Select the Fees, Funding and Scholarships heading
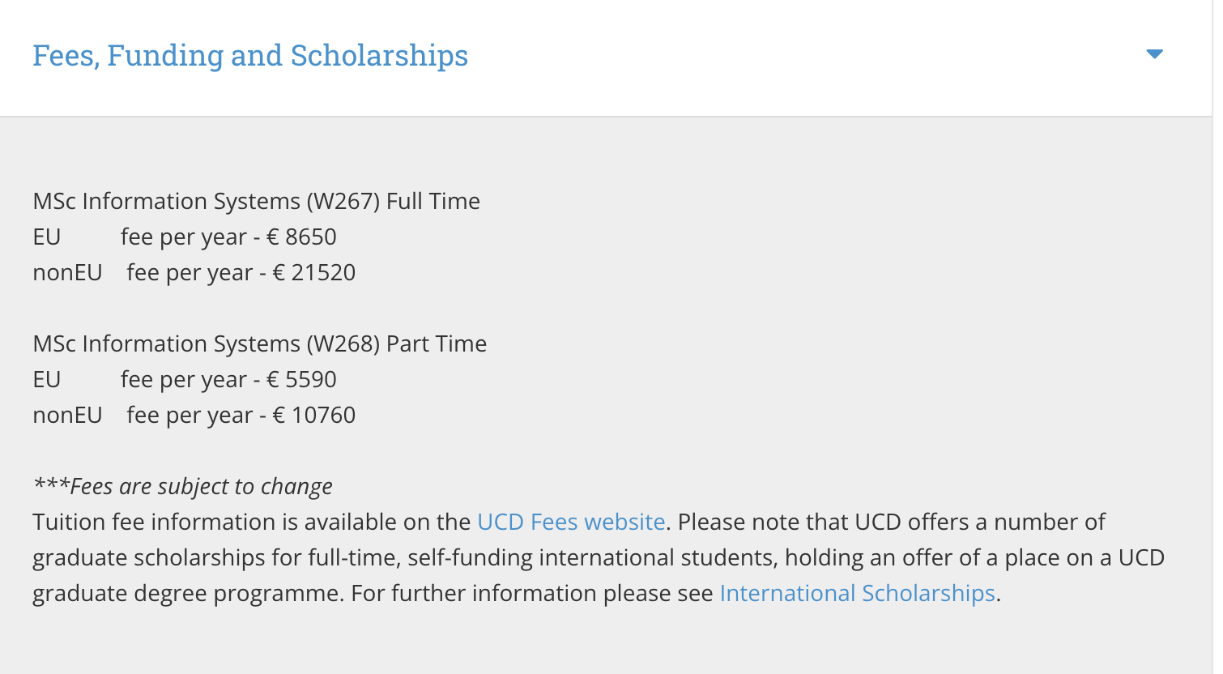Viewport: 1223px width, 674px height. point(250,54)
